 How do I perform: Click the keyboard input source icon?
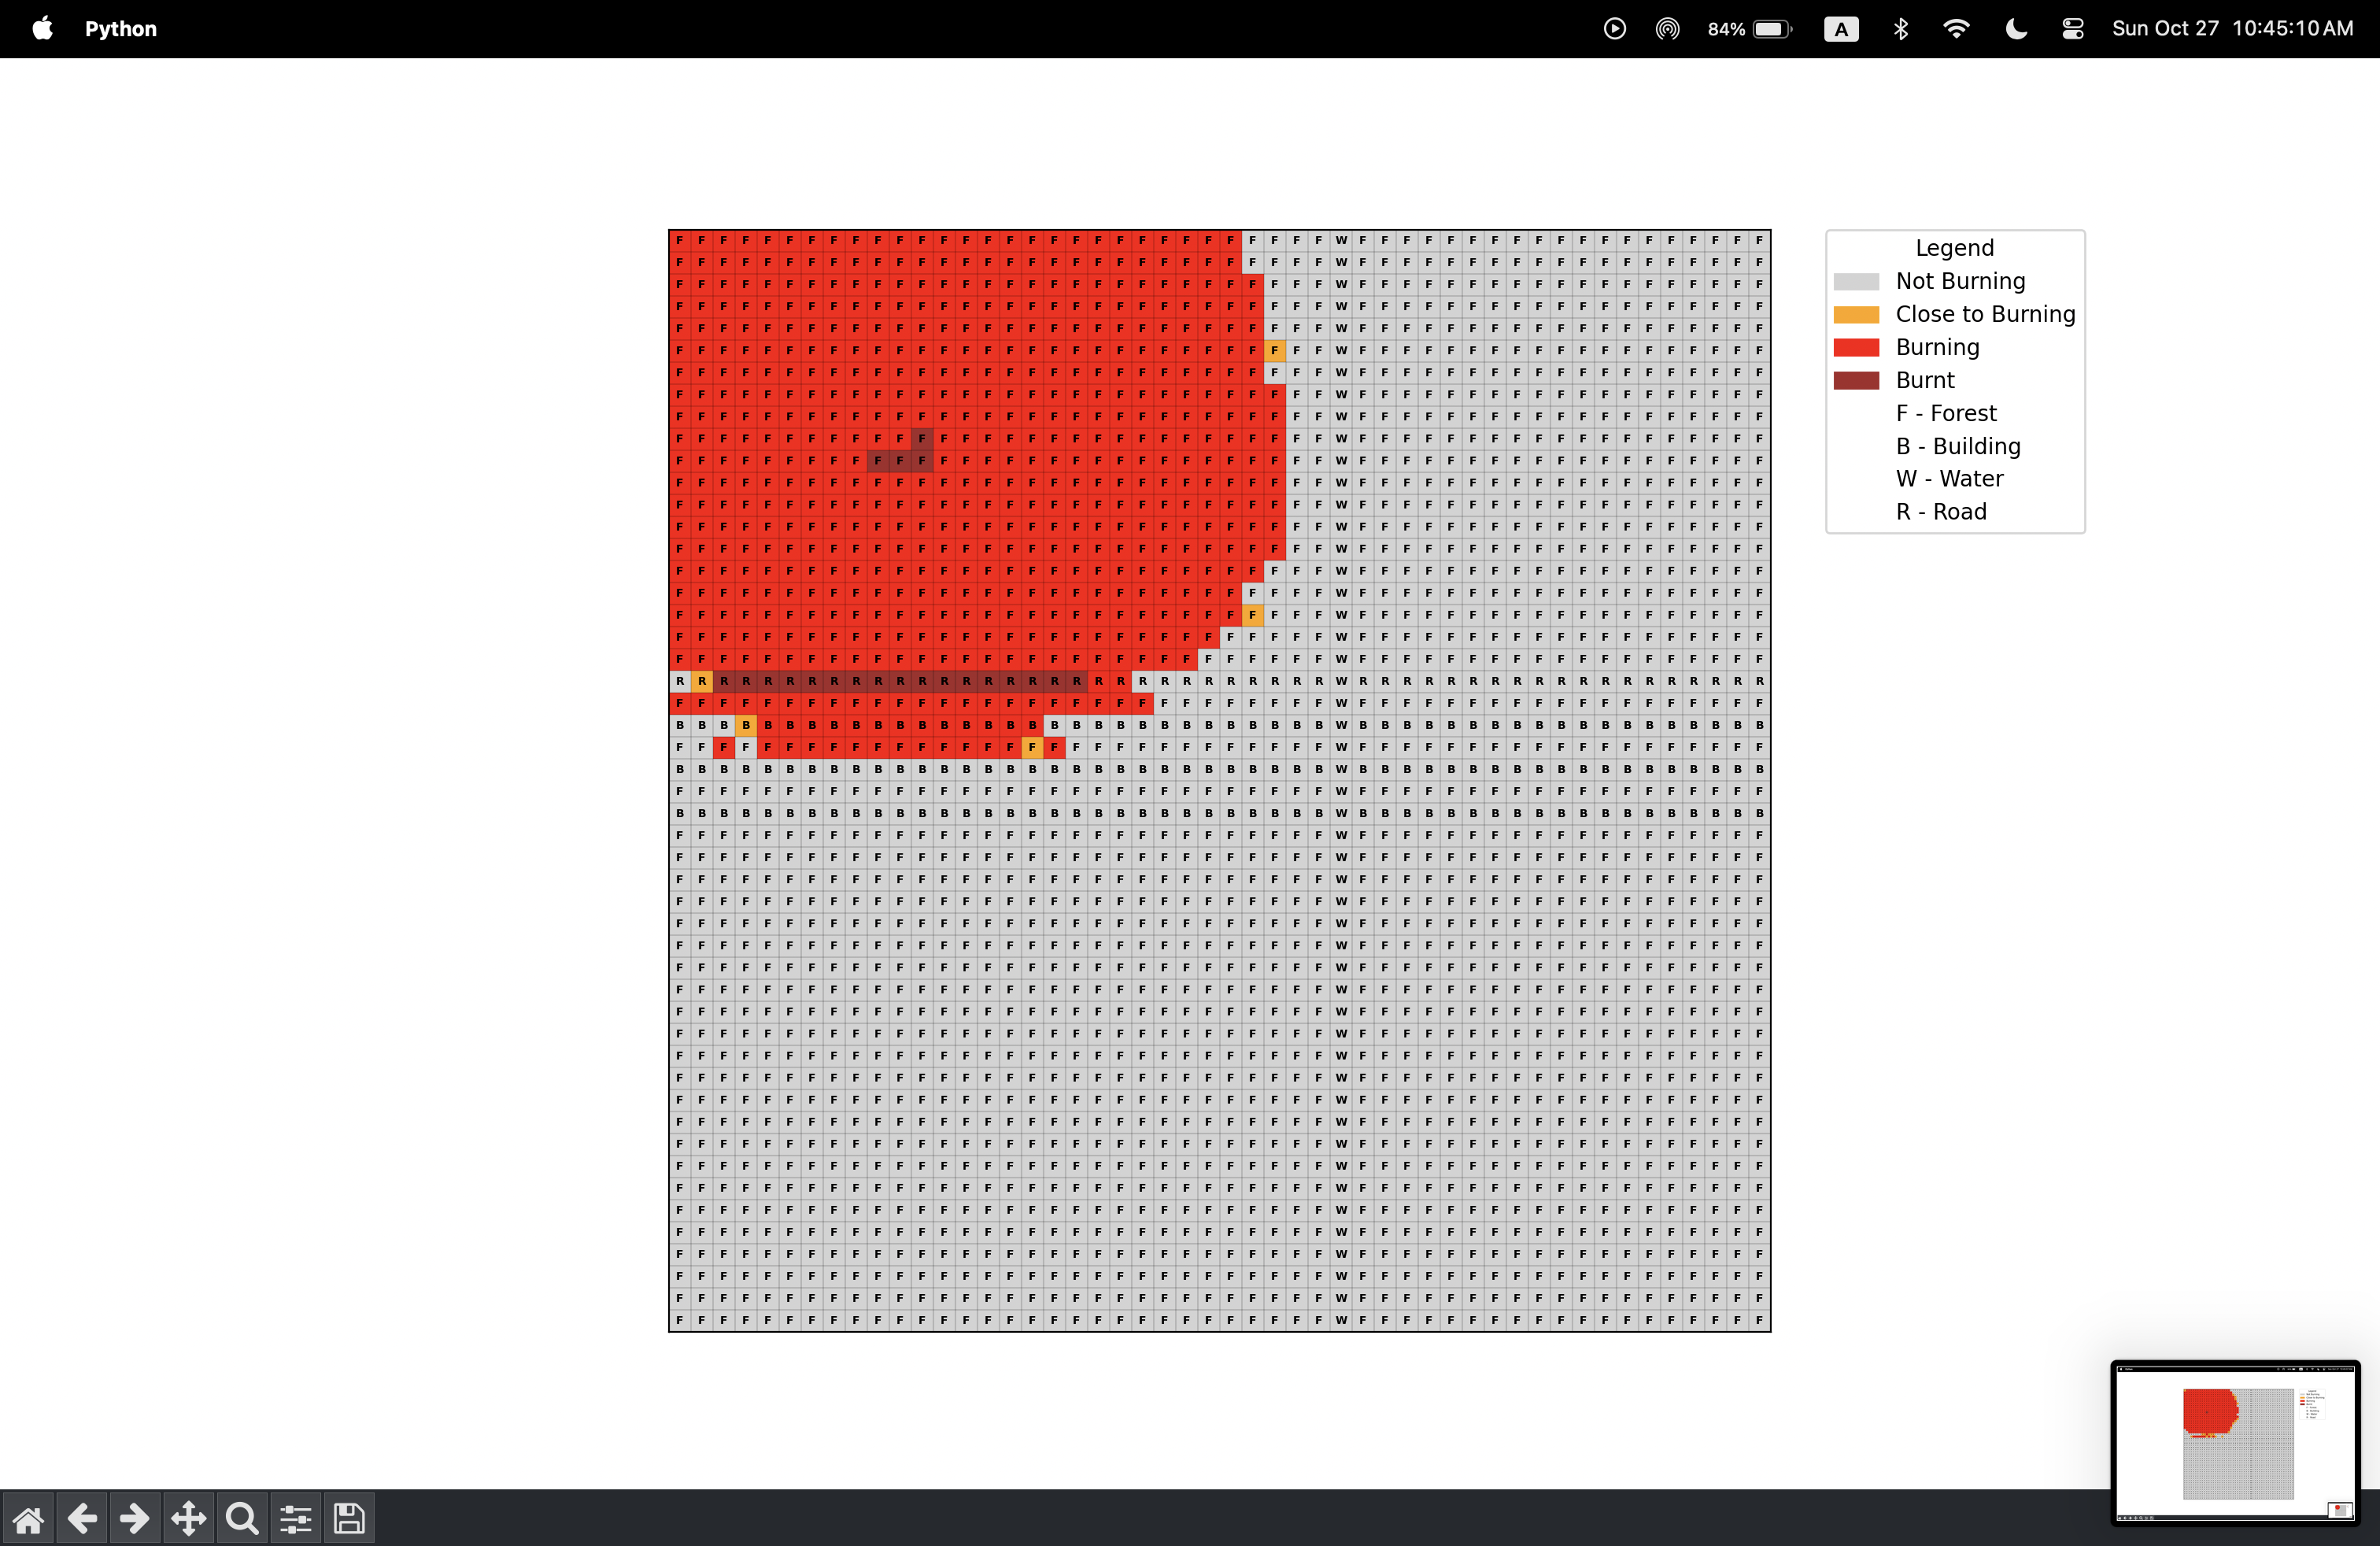point(1841,28)
